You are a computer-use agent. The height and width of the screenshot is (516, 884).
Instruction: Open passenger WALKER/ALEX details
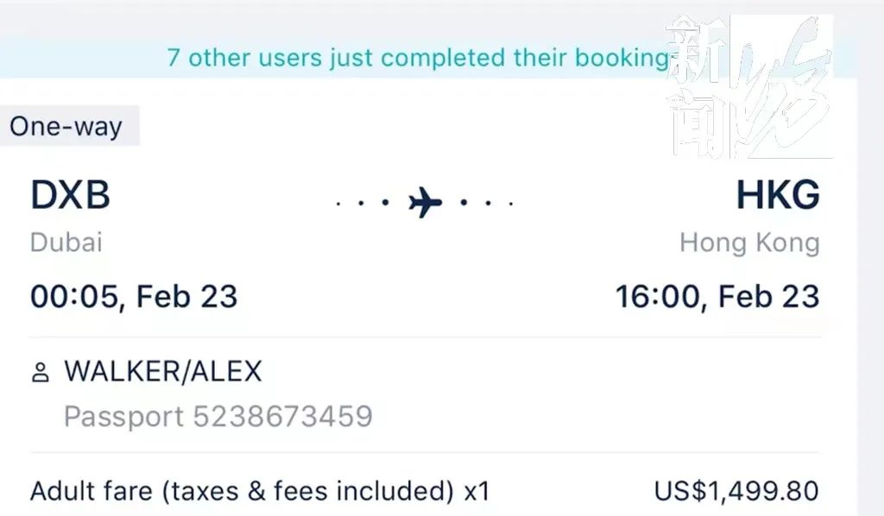click(162, 372)
